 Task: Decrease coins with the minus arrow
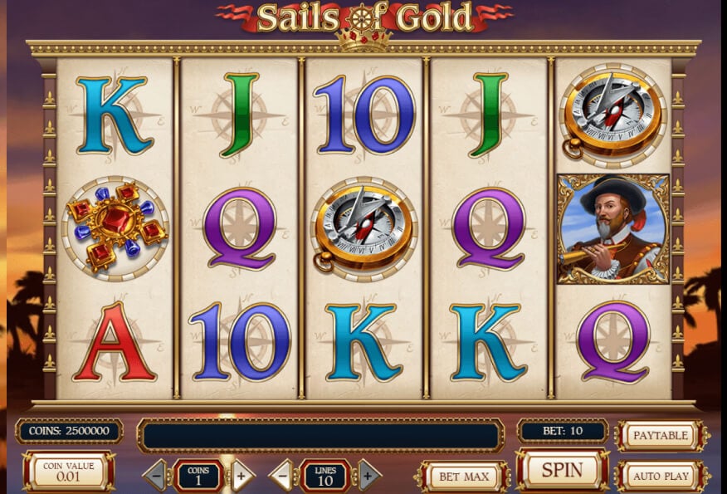[157, 476]
